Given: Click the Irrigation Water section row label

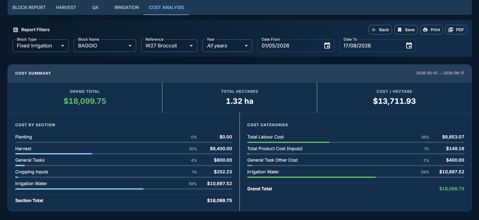Looking at the screenshot, I should coord(31,183).
